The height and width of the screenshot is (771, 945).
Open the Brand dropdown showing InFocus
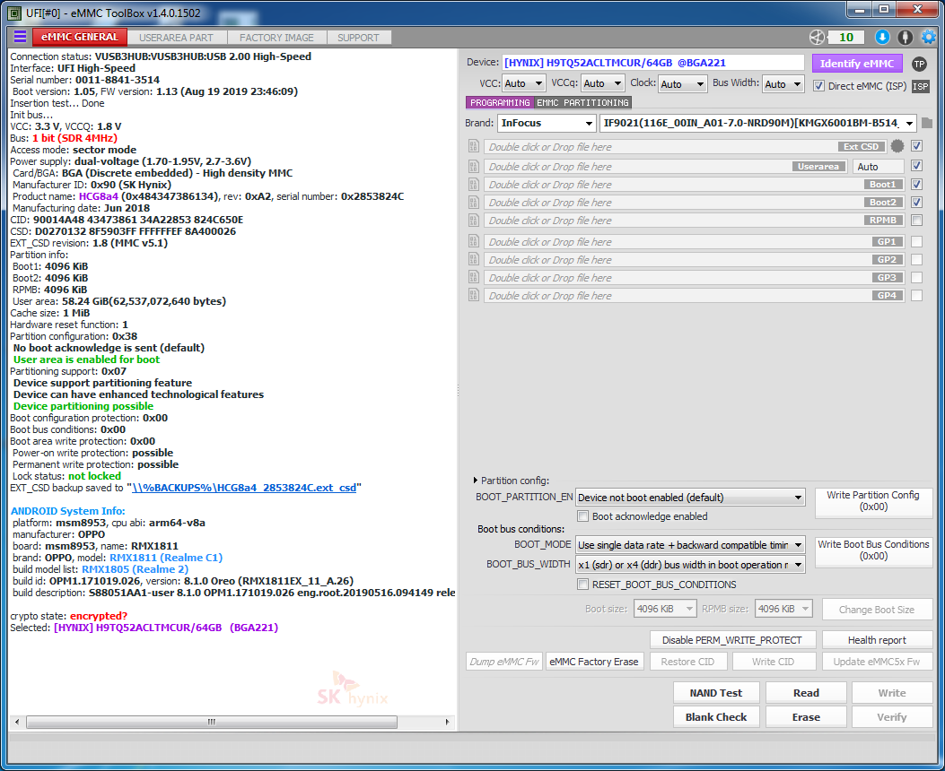[547, 123]
